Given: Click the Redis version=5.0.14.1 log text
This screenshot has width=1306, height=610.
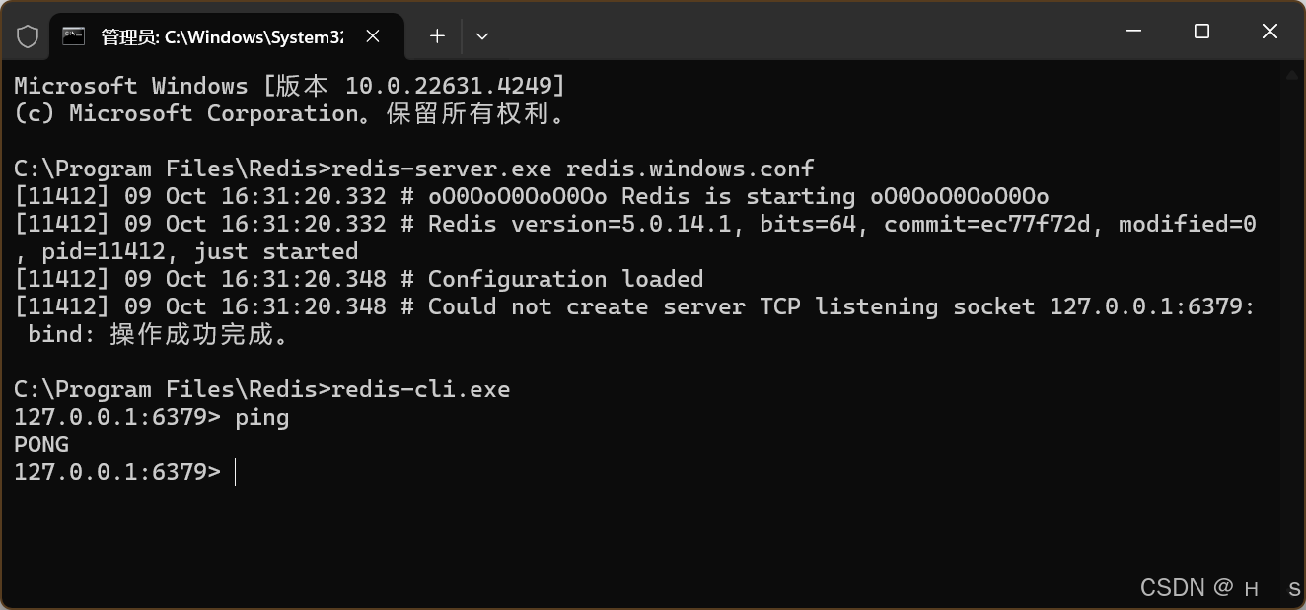Looking at the screenshot, I should coord(582,224).
